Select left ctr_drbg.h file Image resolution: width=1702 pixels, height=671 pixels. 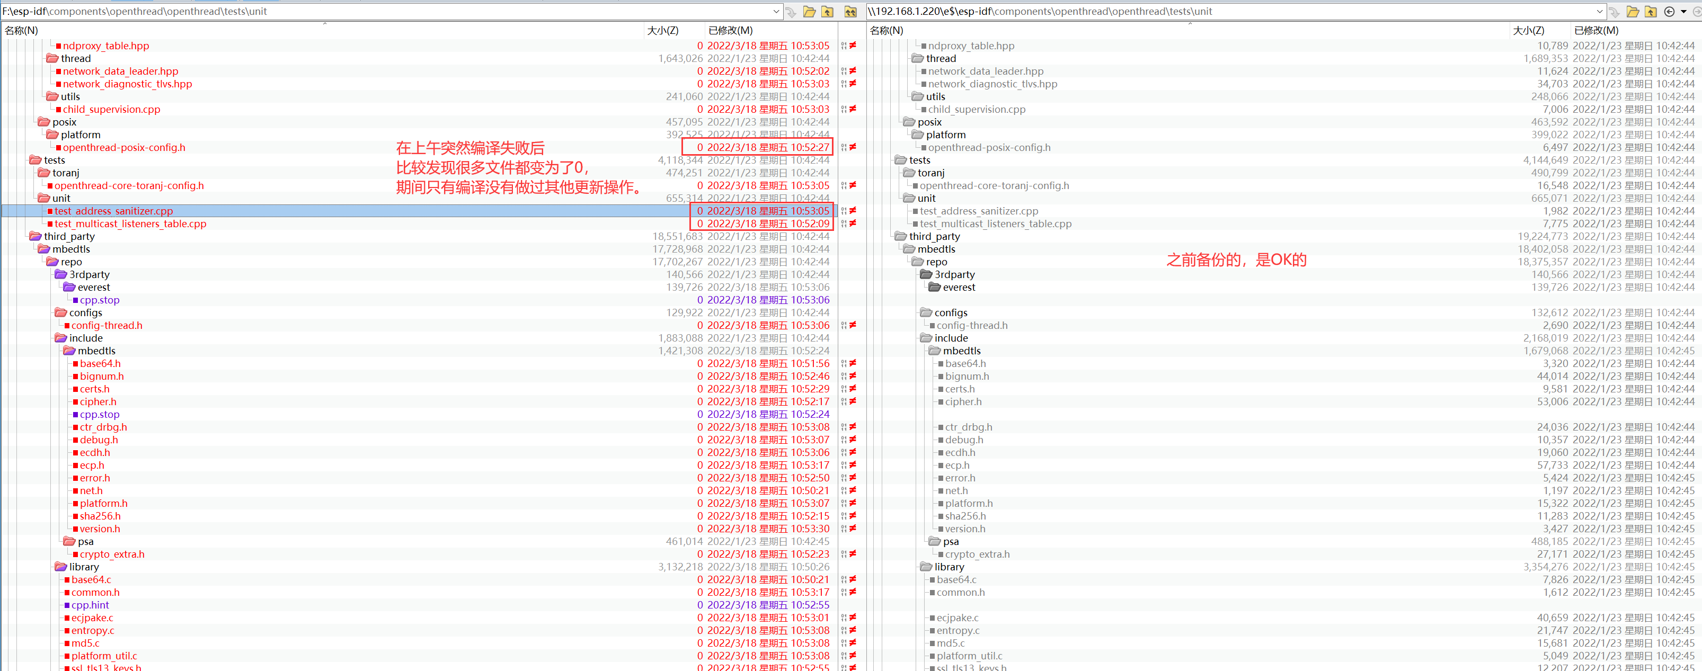coord(104,427)
